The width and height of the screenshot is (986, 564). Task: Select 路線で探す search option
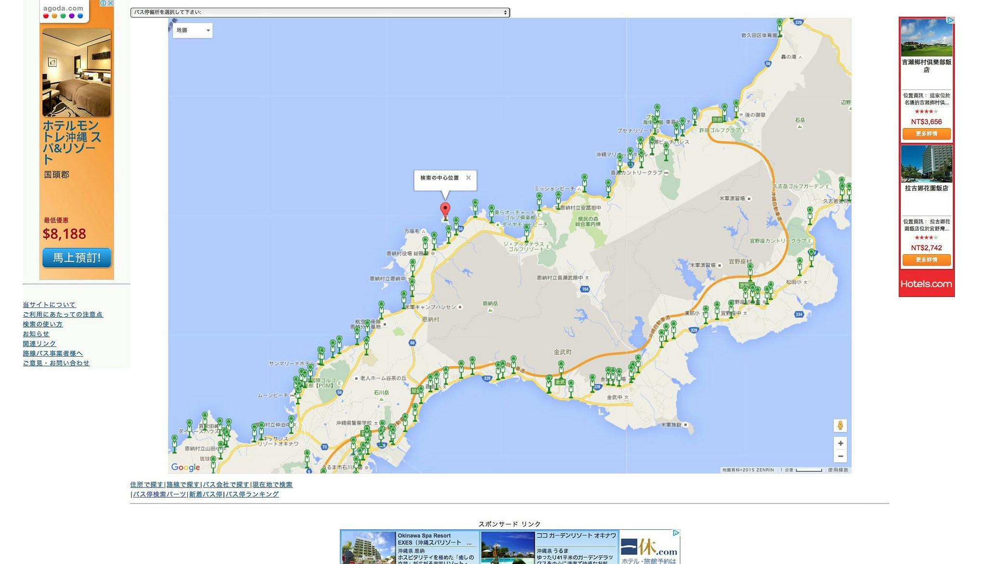pos(182,485)
